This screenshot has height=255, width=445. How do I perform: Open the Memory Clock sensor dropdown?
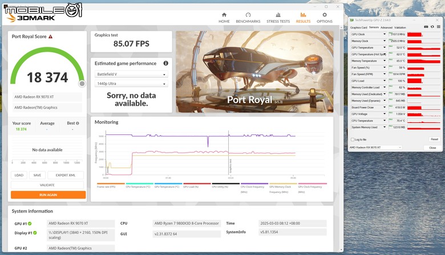[x=385, y=41]
